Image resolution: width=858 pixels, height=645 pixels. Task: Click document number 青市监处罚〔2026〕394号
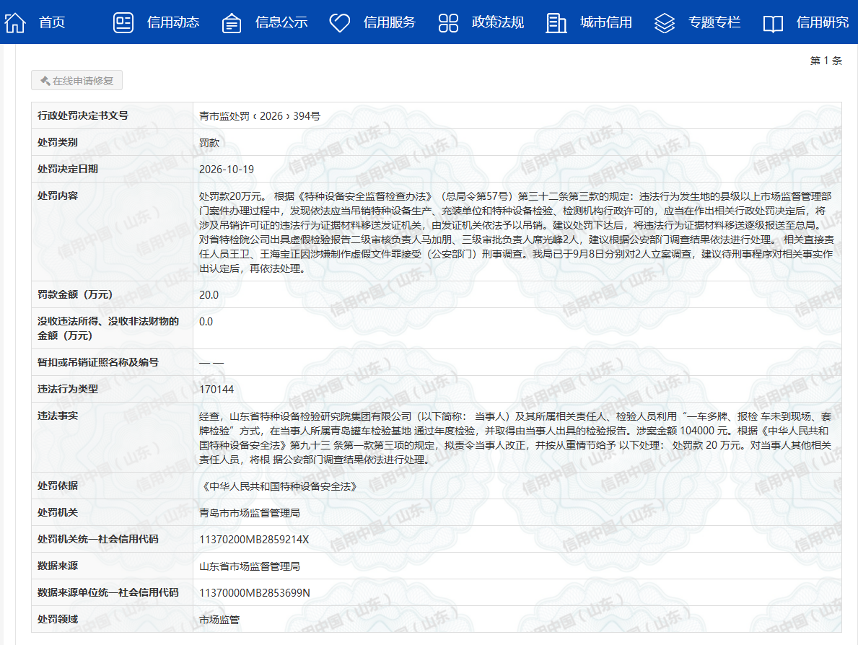coord(260,116)
